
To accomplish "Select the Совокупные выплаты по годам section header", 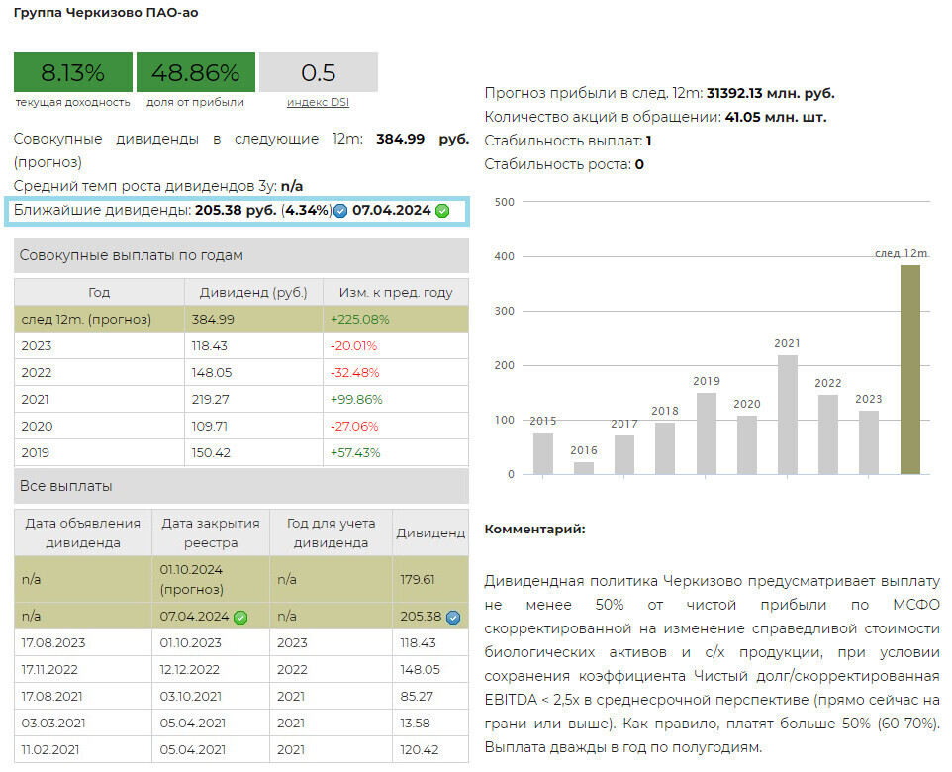I will pyautogui.click(x=240, y=255).
